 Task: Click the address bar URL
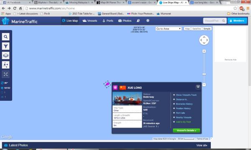pos(52,8)
